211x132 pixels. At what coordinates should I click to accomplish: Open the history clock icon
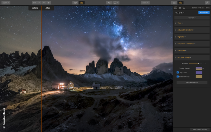tap(116, 3)
